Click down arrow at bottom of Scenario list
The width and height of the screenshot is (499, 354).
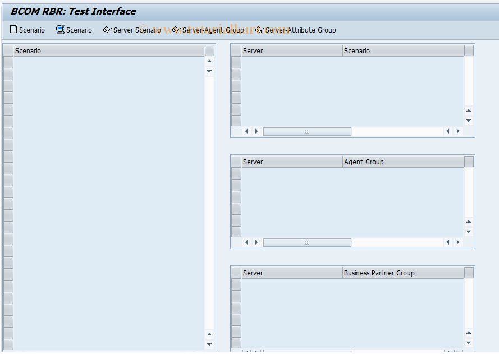(x=209, y=344)
